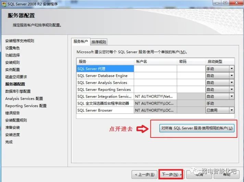Click the 下一步(N) button
Image resolution: width=244 pixels, height=182 pixels.
coord(171,174)
